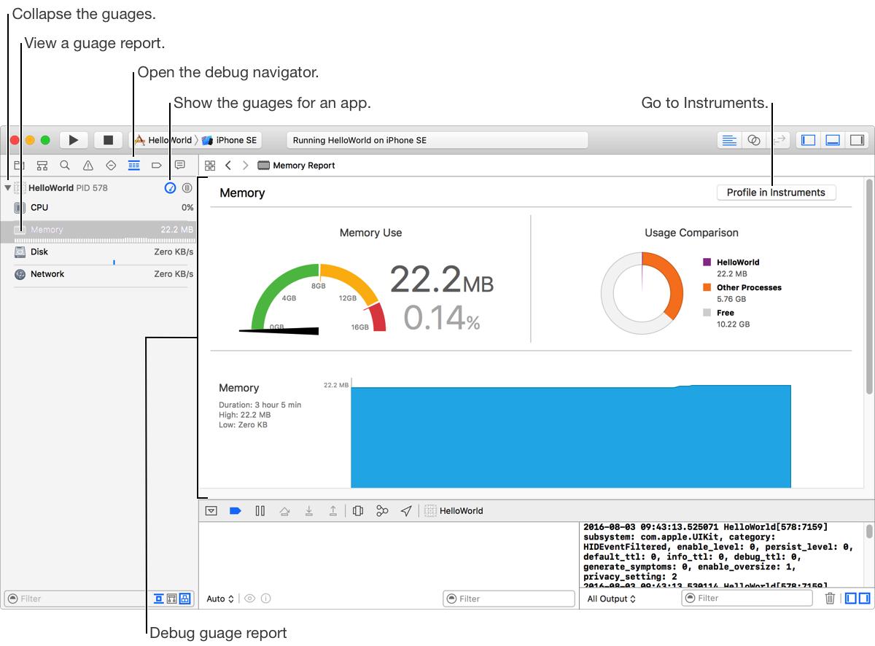
Task: Open the All Output dropdown
Action: [611, 599]
